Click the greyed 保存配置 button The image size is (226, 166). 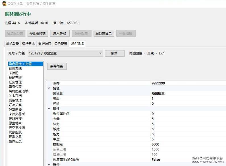(82, 33)
